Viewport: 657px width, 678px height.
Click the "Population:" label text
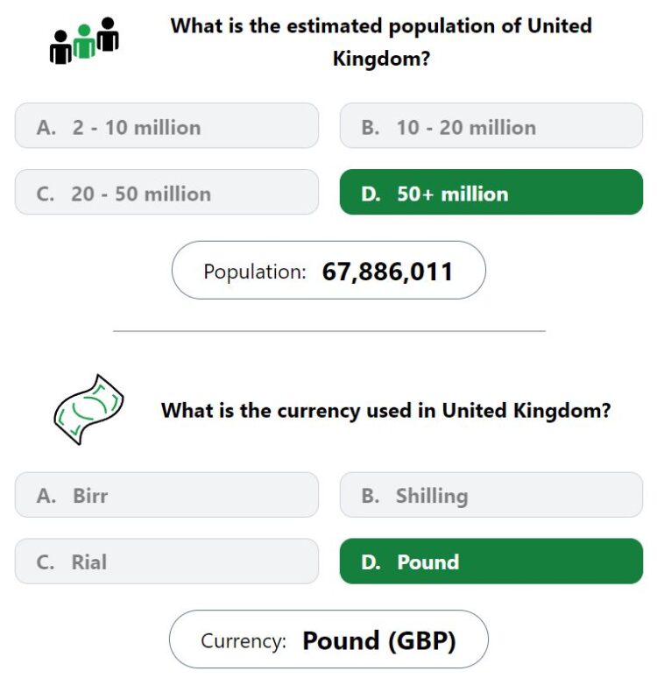255,272
